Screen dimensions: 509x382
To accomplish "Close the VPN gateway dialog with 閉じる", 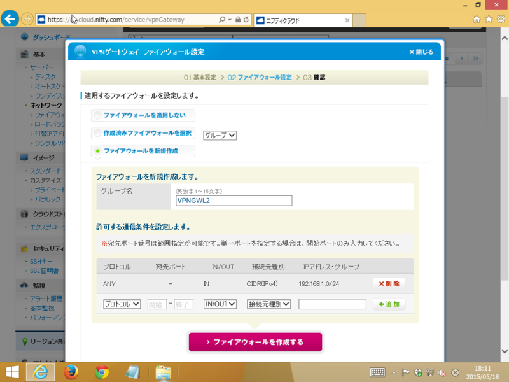I will 421,52.
